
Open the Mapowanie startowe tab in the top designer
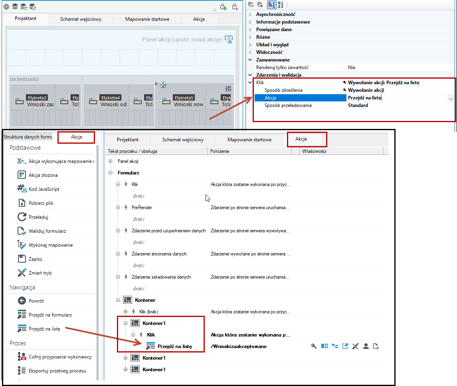click(x=147, y=19)
